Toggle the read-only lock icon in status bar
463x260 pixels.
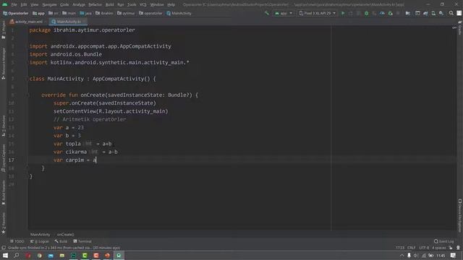450,248
